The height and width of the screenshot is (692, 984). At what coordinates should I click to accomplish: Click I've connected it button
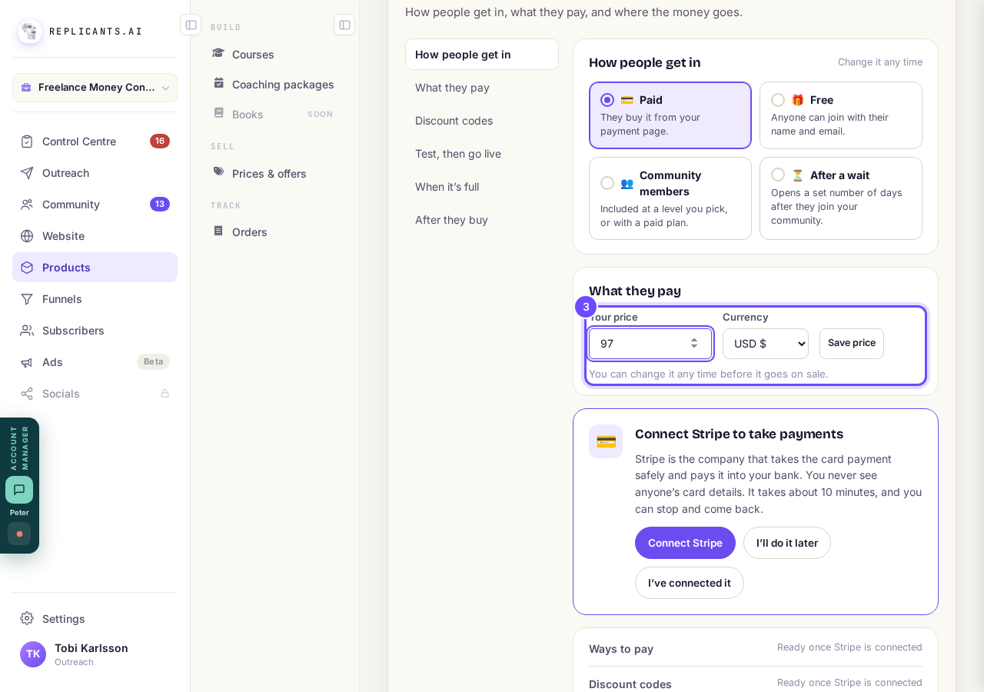click(x=690, y=583)
